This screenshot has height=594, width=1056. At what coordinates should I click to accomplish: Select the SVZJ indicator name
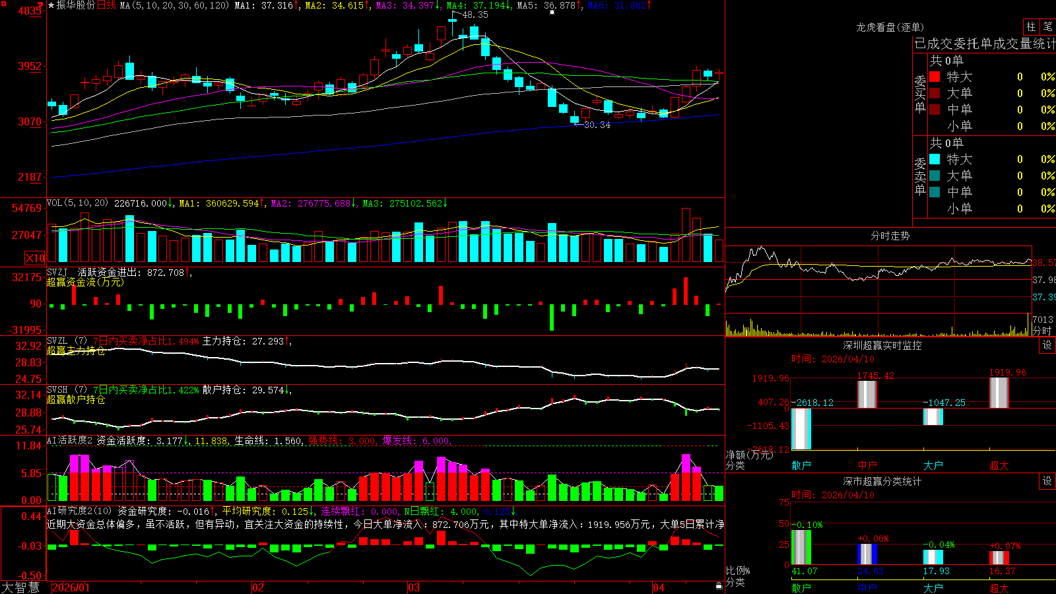click(x=57, y=272)
